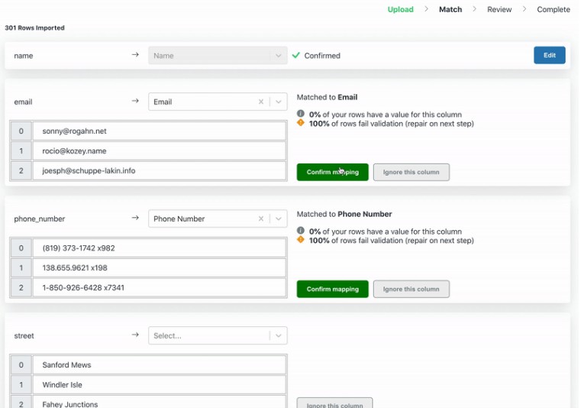Switch to the Review step
Screen dimensions: 581x408
499,9
